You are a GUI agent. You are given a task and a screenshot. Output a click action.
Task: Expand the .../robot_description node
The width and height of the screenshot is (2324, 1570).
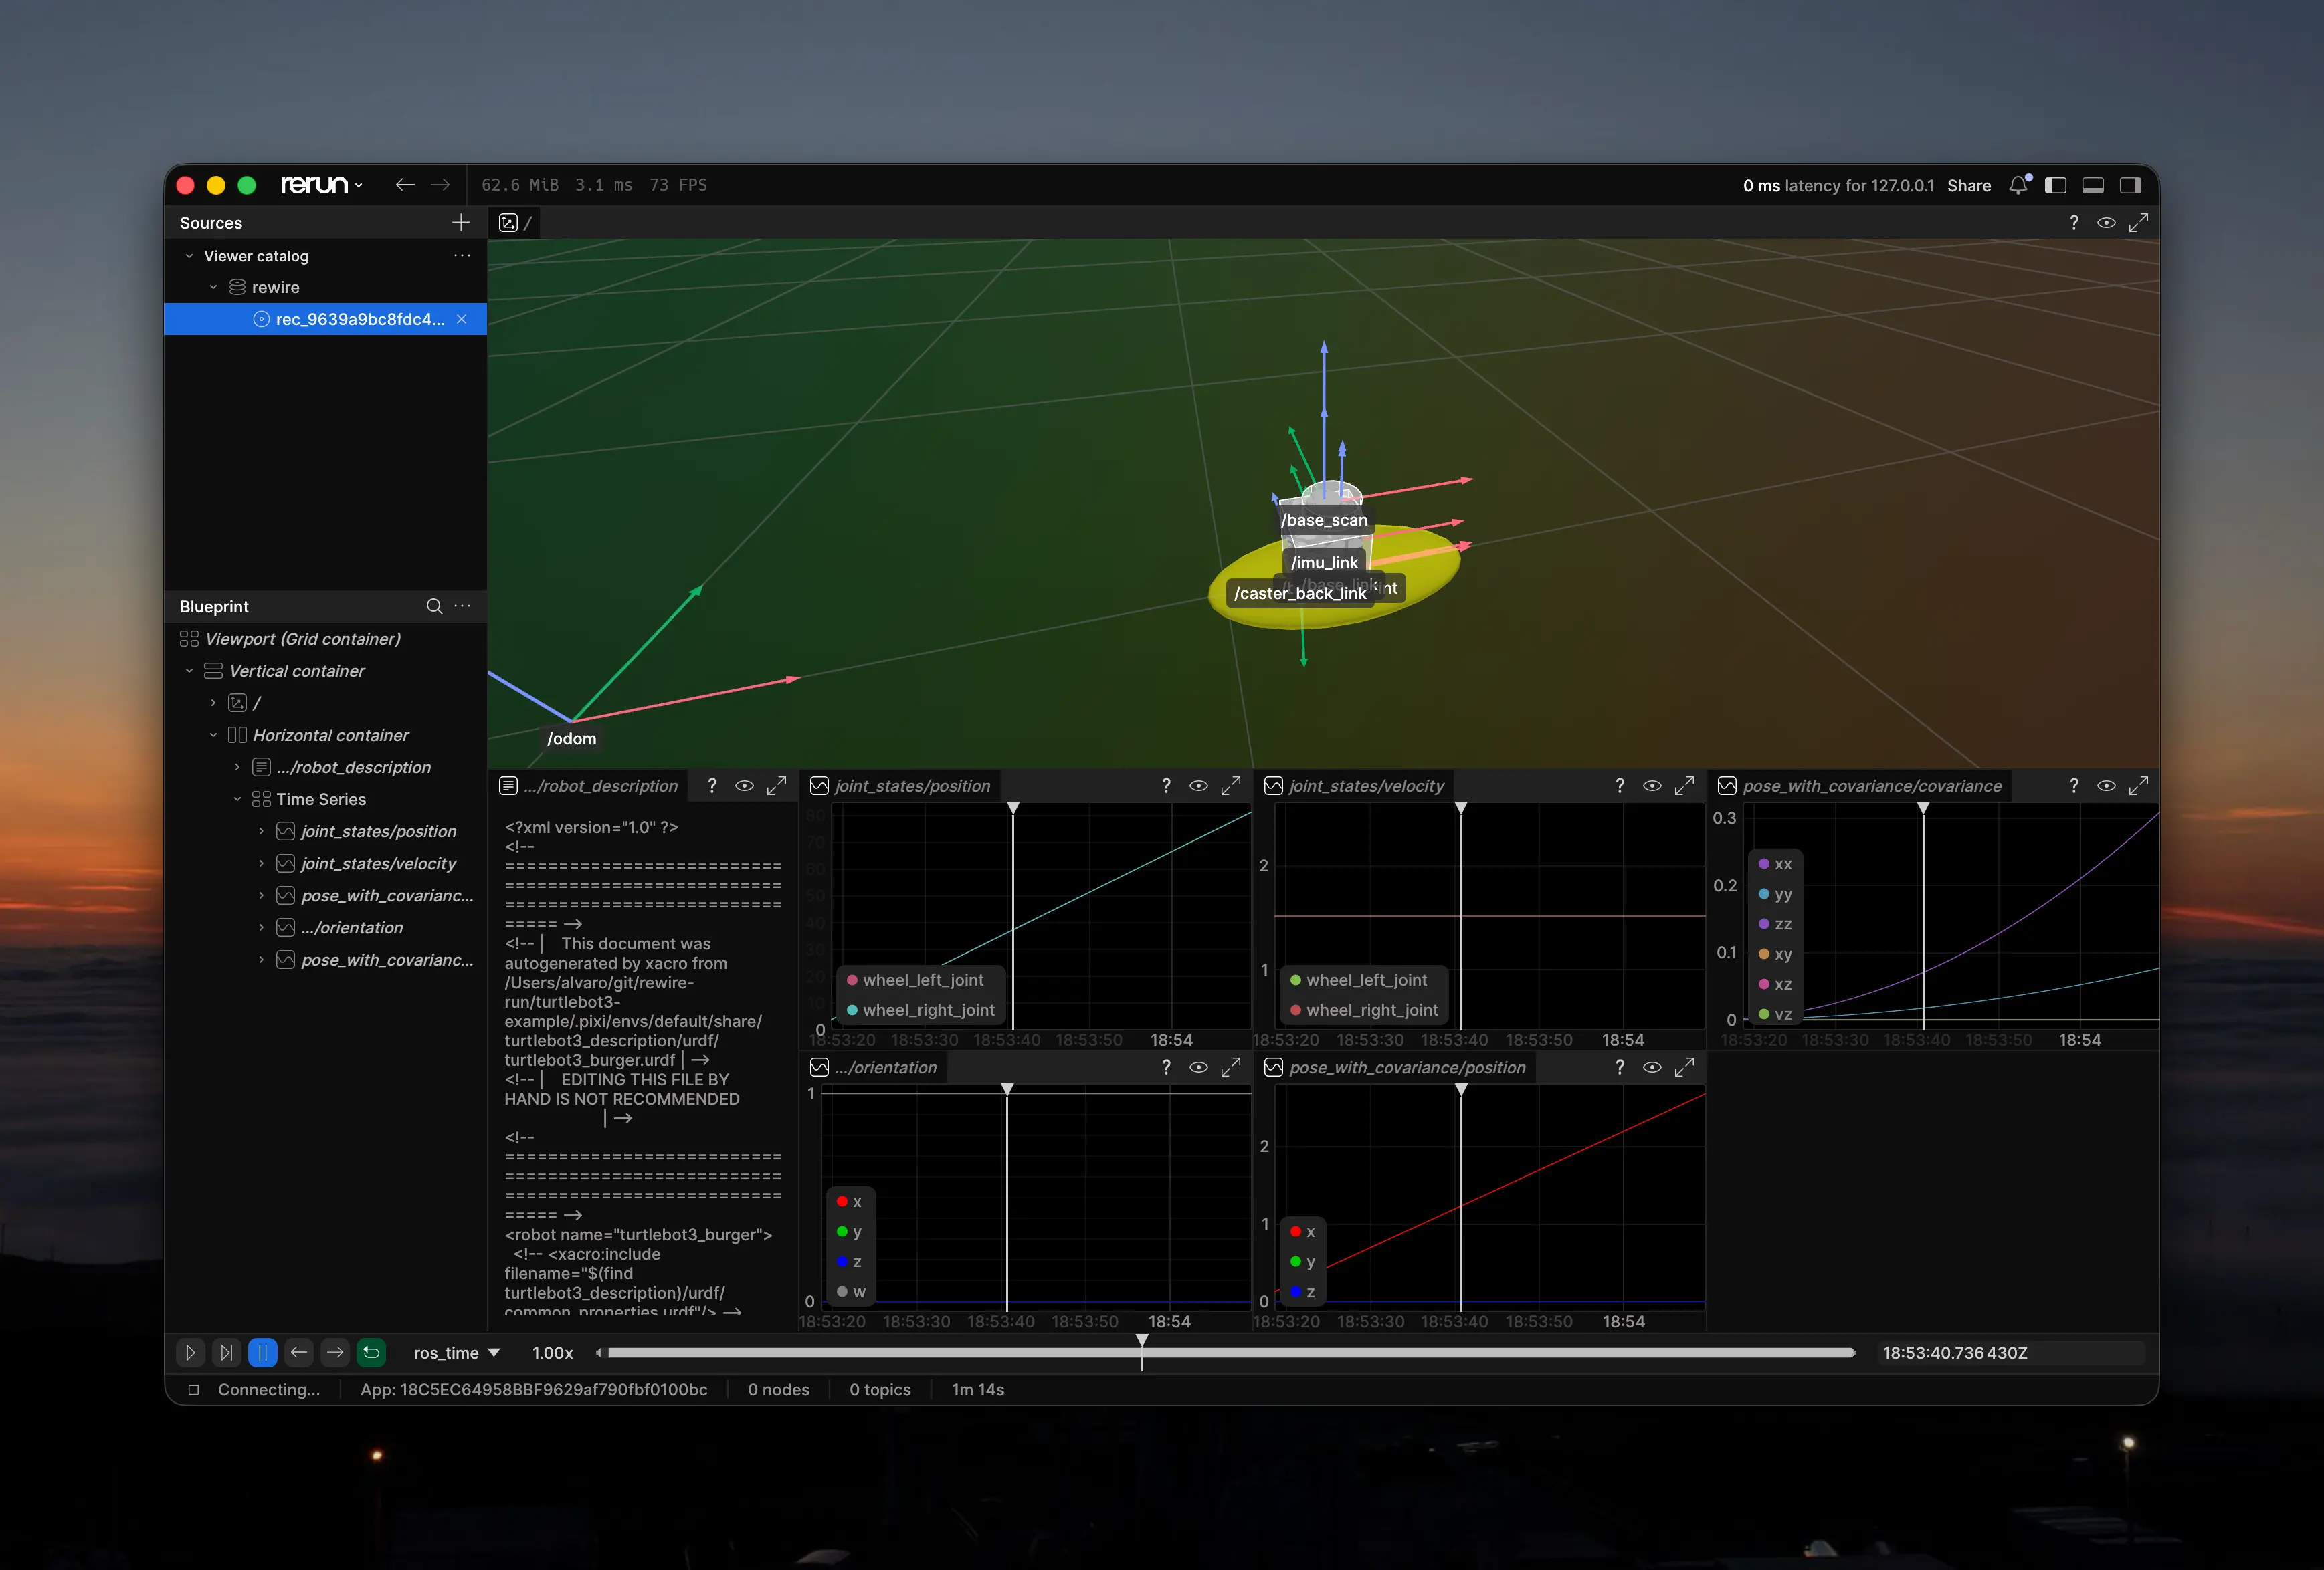click(x=237, y=766)
